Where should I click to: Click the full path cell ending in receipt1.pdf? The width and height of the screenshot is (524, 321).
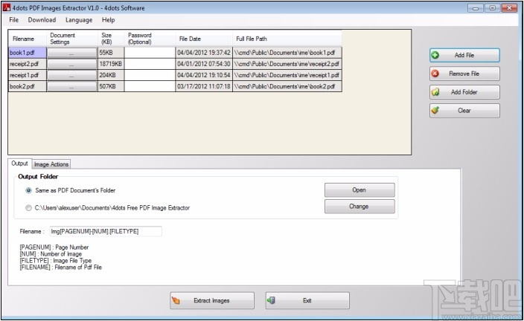[287, 75]
